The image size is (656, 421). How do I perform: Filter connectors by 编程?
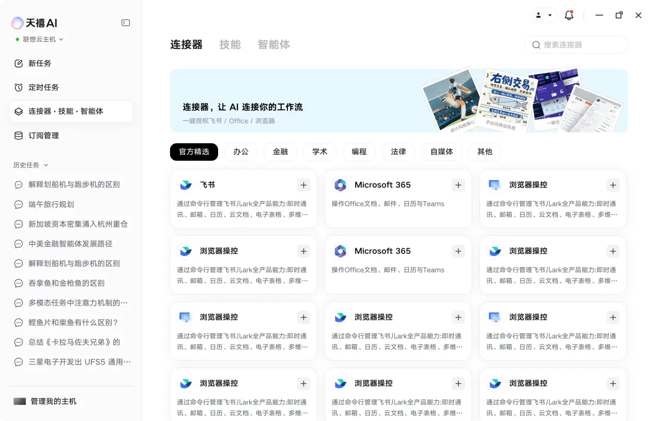tap(359, 152)
